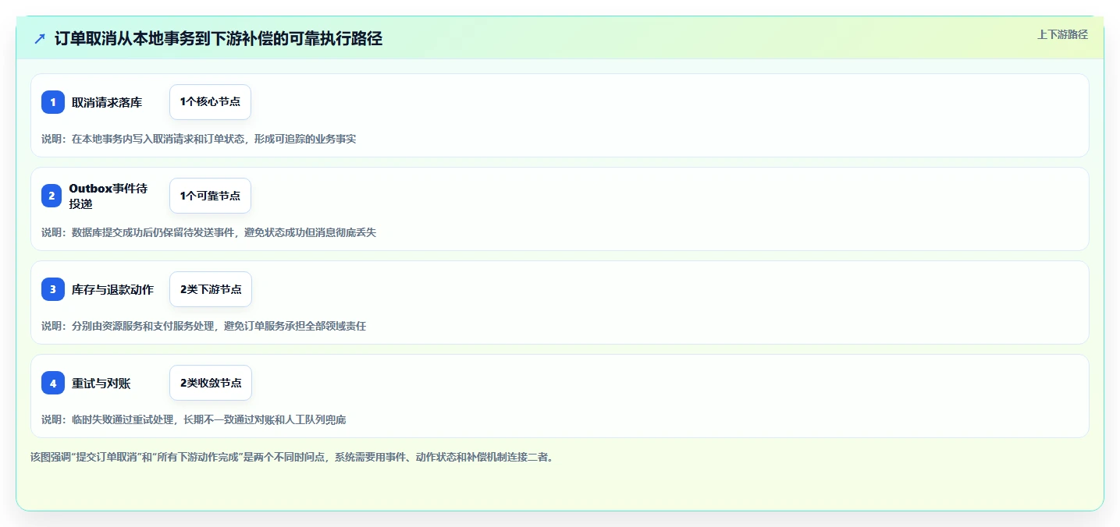1120x527 pixels.
Task: Click the '1个核心节点' badge
Action: tap(210, 102)
